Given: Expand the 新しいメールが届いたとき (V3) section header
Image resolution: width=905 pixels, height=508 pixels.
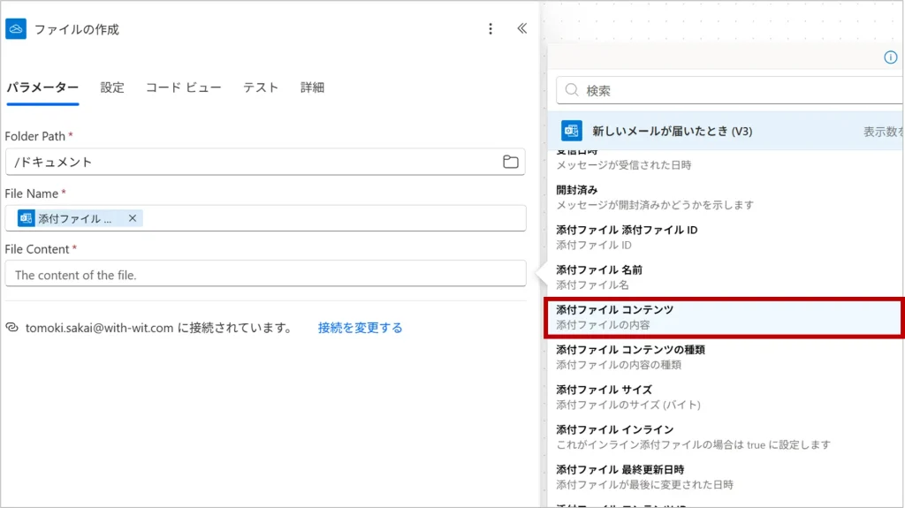Looking at the screenshot, I should tap(672, 131).
